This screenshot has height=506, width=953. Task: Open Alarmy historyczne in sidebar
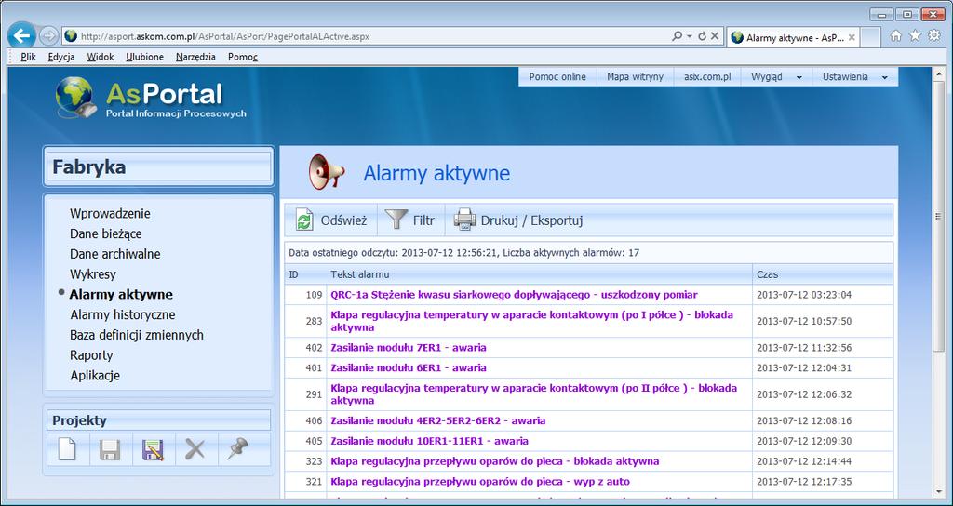pos(123,314)
